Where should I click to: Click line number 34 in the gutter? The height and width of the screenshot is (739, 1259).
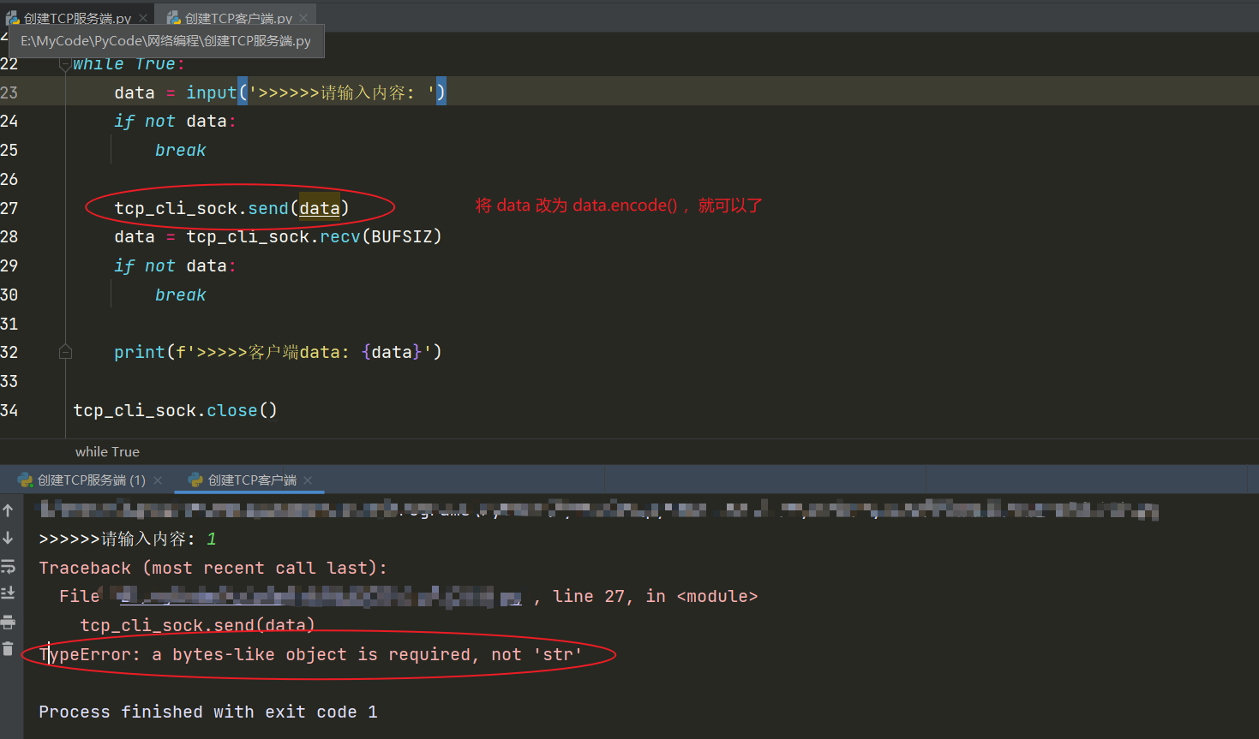9,410
